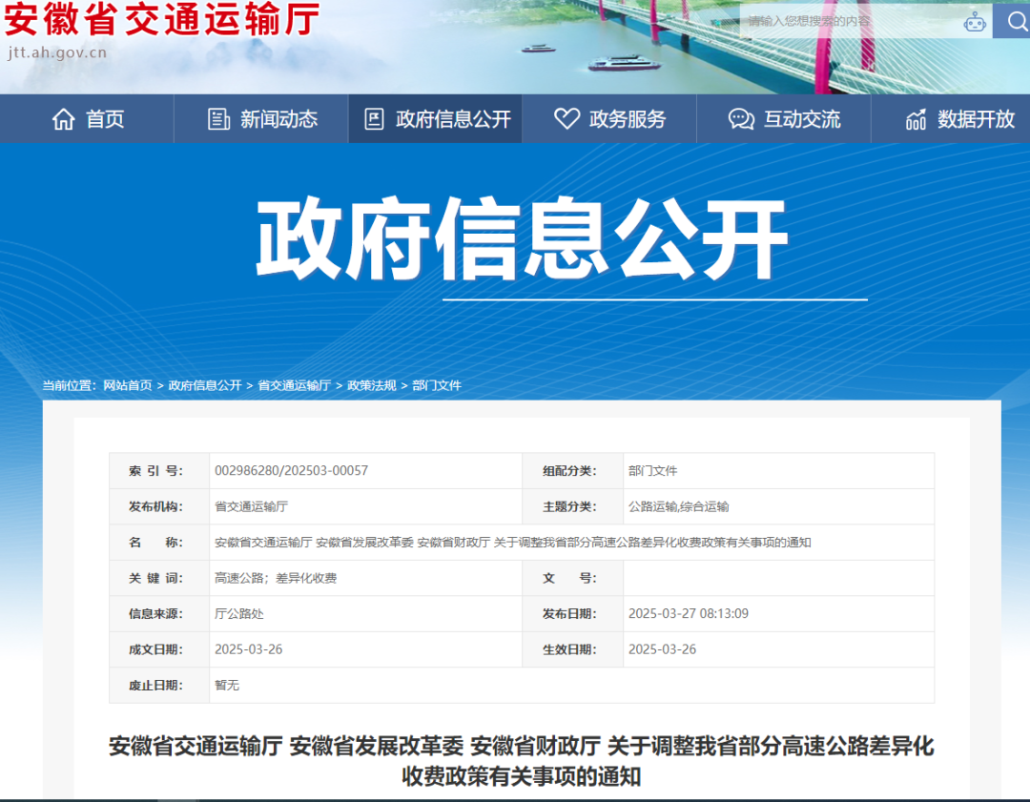The height and width of the screenshot is (802, 1030).
Task: Click the magnifier search button
Action: point(1012,20)
